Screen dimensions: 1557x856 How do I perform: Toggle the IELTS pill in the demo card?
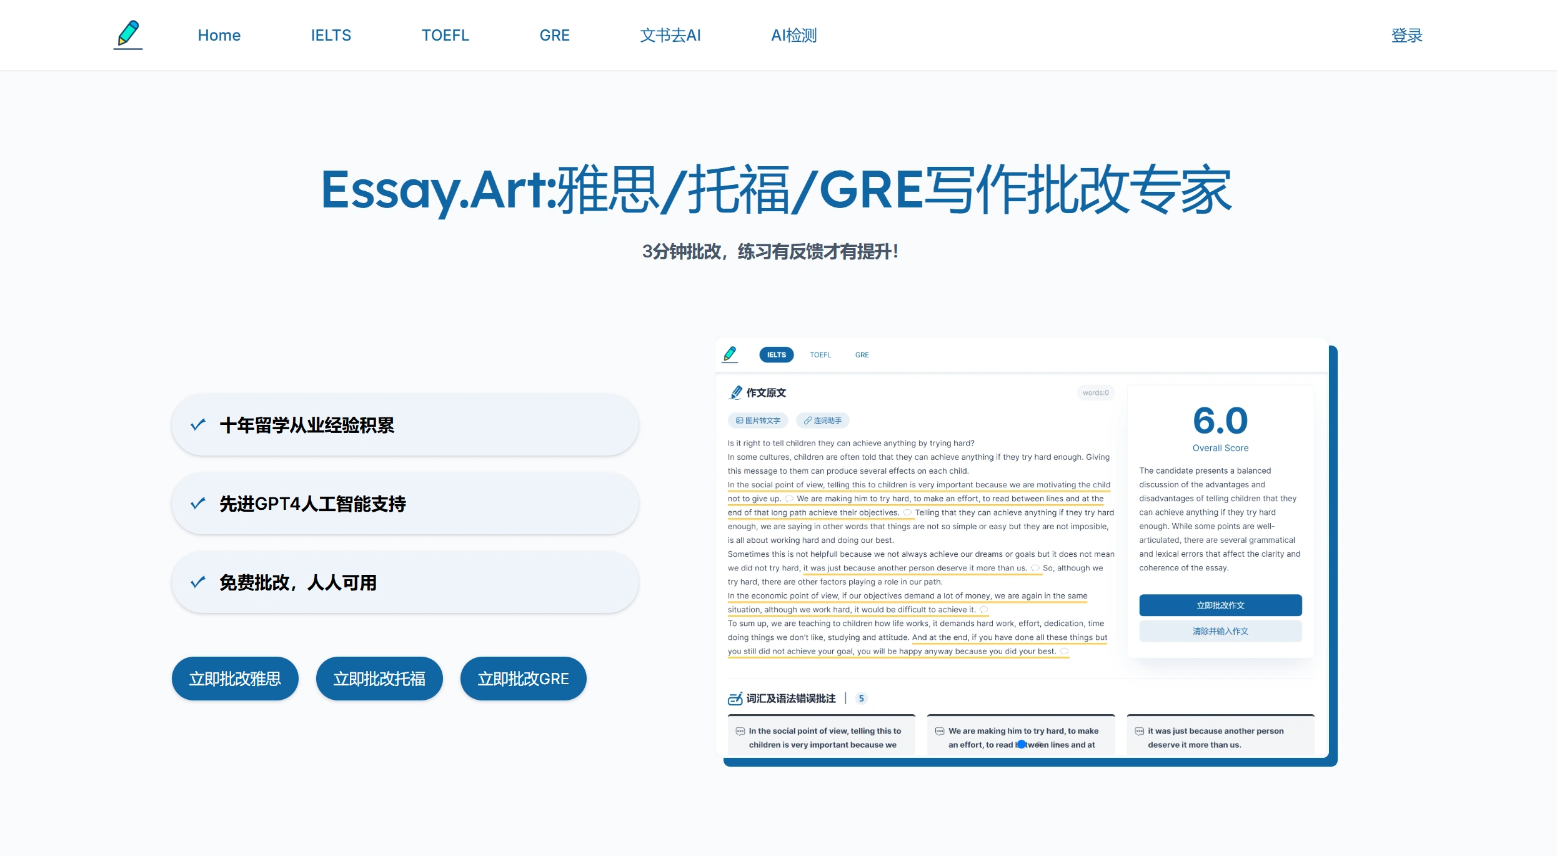[776, 354]
